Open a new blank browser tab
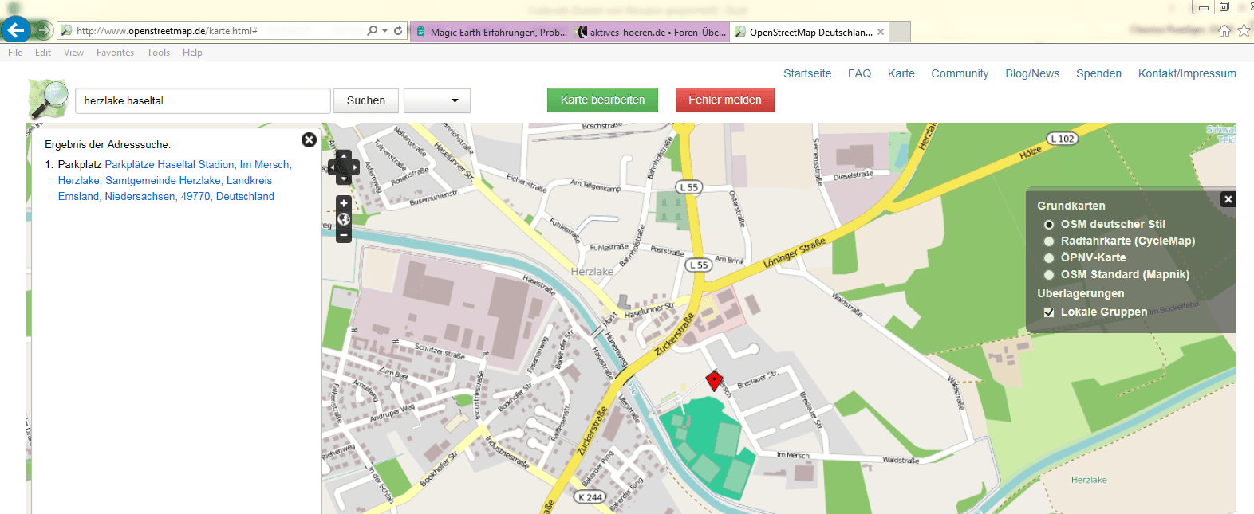This screenshot has height=514, width=1254. click(x=900, y=32)
